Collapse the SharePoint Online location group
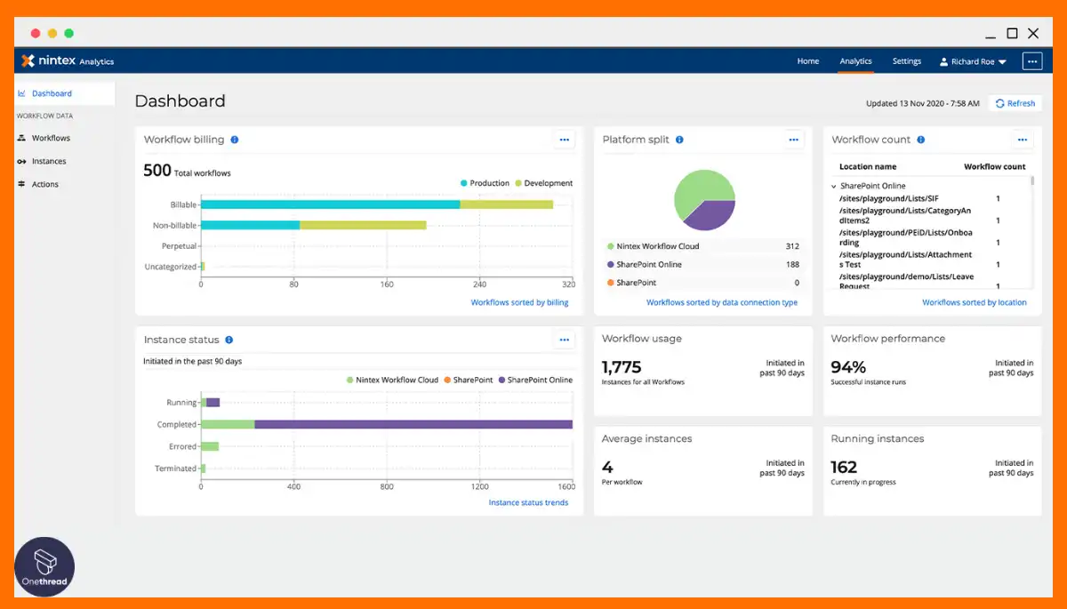 coord(834,187)
